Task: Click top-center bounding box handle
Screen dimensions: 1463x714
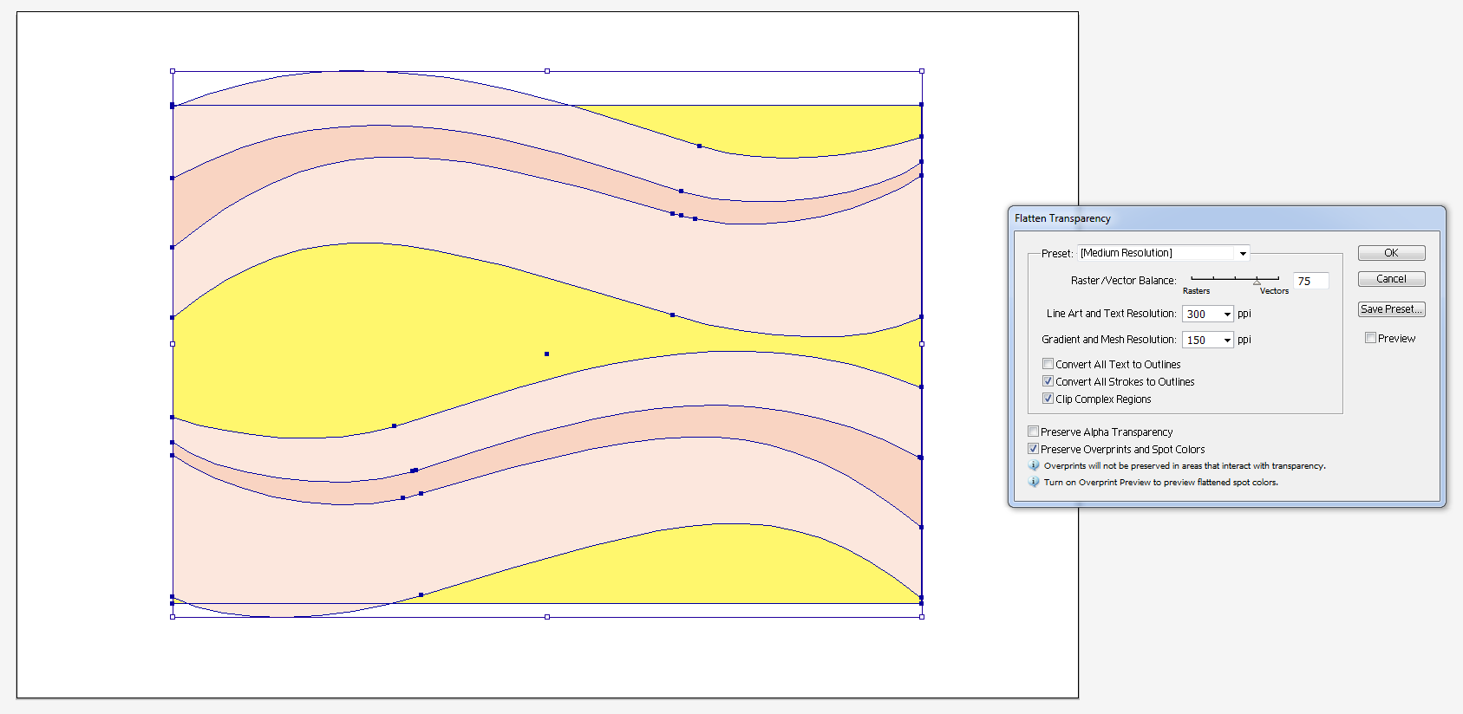Action: point(547,71)
